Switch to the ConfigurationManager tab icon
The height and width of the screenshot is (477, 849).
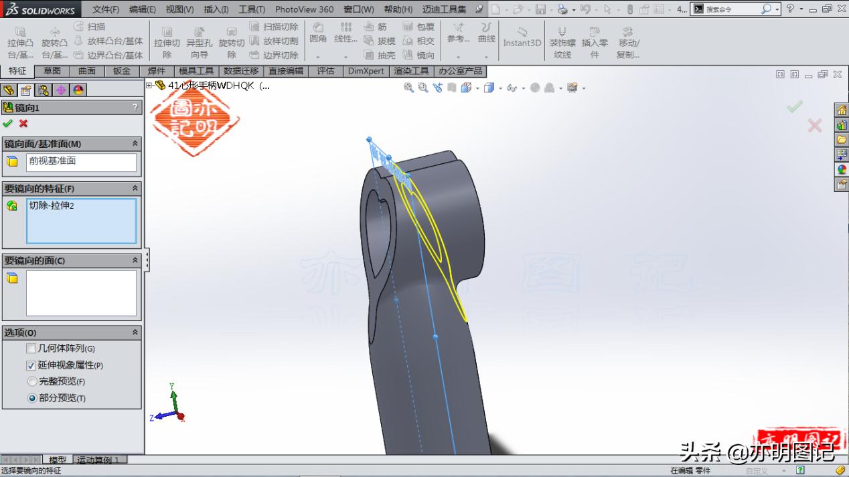pos(44,90)
